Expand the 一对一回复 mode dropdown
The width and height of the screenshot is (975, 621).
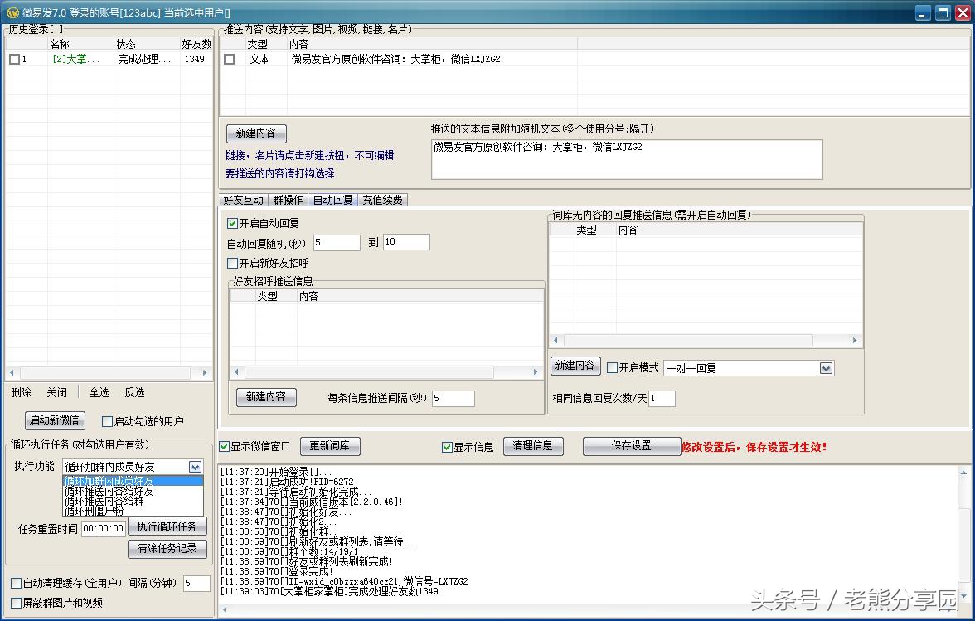826,368
